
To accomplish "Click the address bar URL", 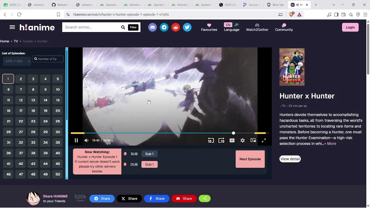I will tap(121, 14).
